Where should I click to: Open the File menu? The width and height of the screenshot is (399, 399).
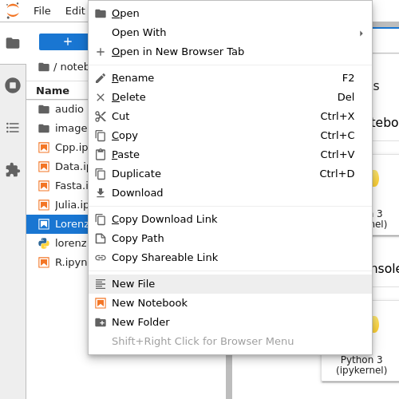pyautogui.click(x=42, y=11)
